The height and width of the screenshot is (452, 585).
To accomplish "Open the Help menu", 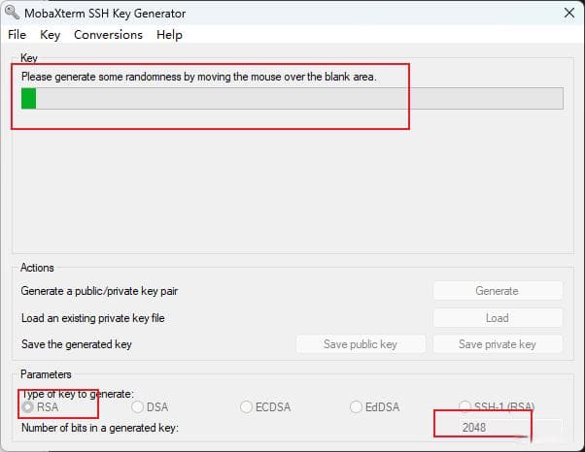I will point(169,35).
